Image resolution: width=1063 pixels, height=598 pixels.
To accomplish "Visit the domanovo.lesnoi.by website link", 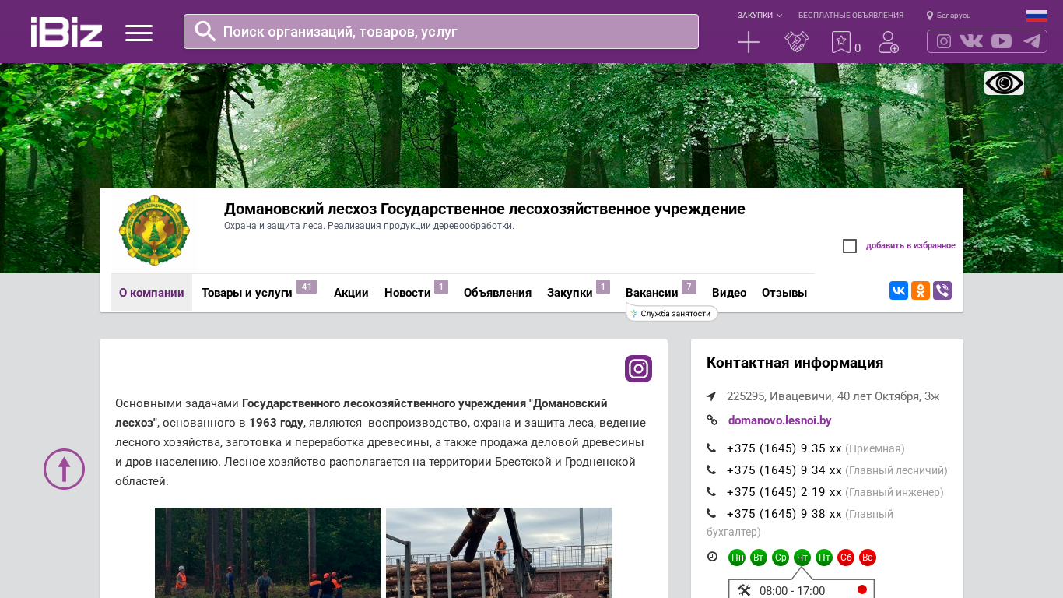I will 780,420.
